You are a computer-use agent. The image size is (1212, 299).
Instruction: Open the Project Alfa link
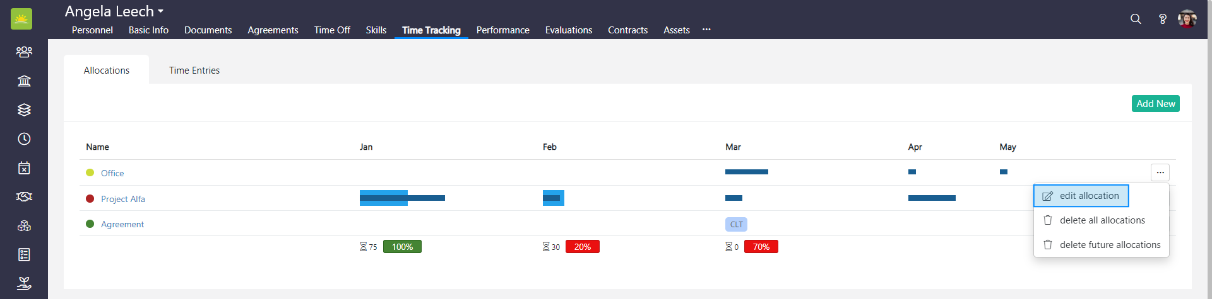(x=122, y=199)
